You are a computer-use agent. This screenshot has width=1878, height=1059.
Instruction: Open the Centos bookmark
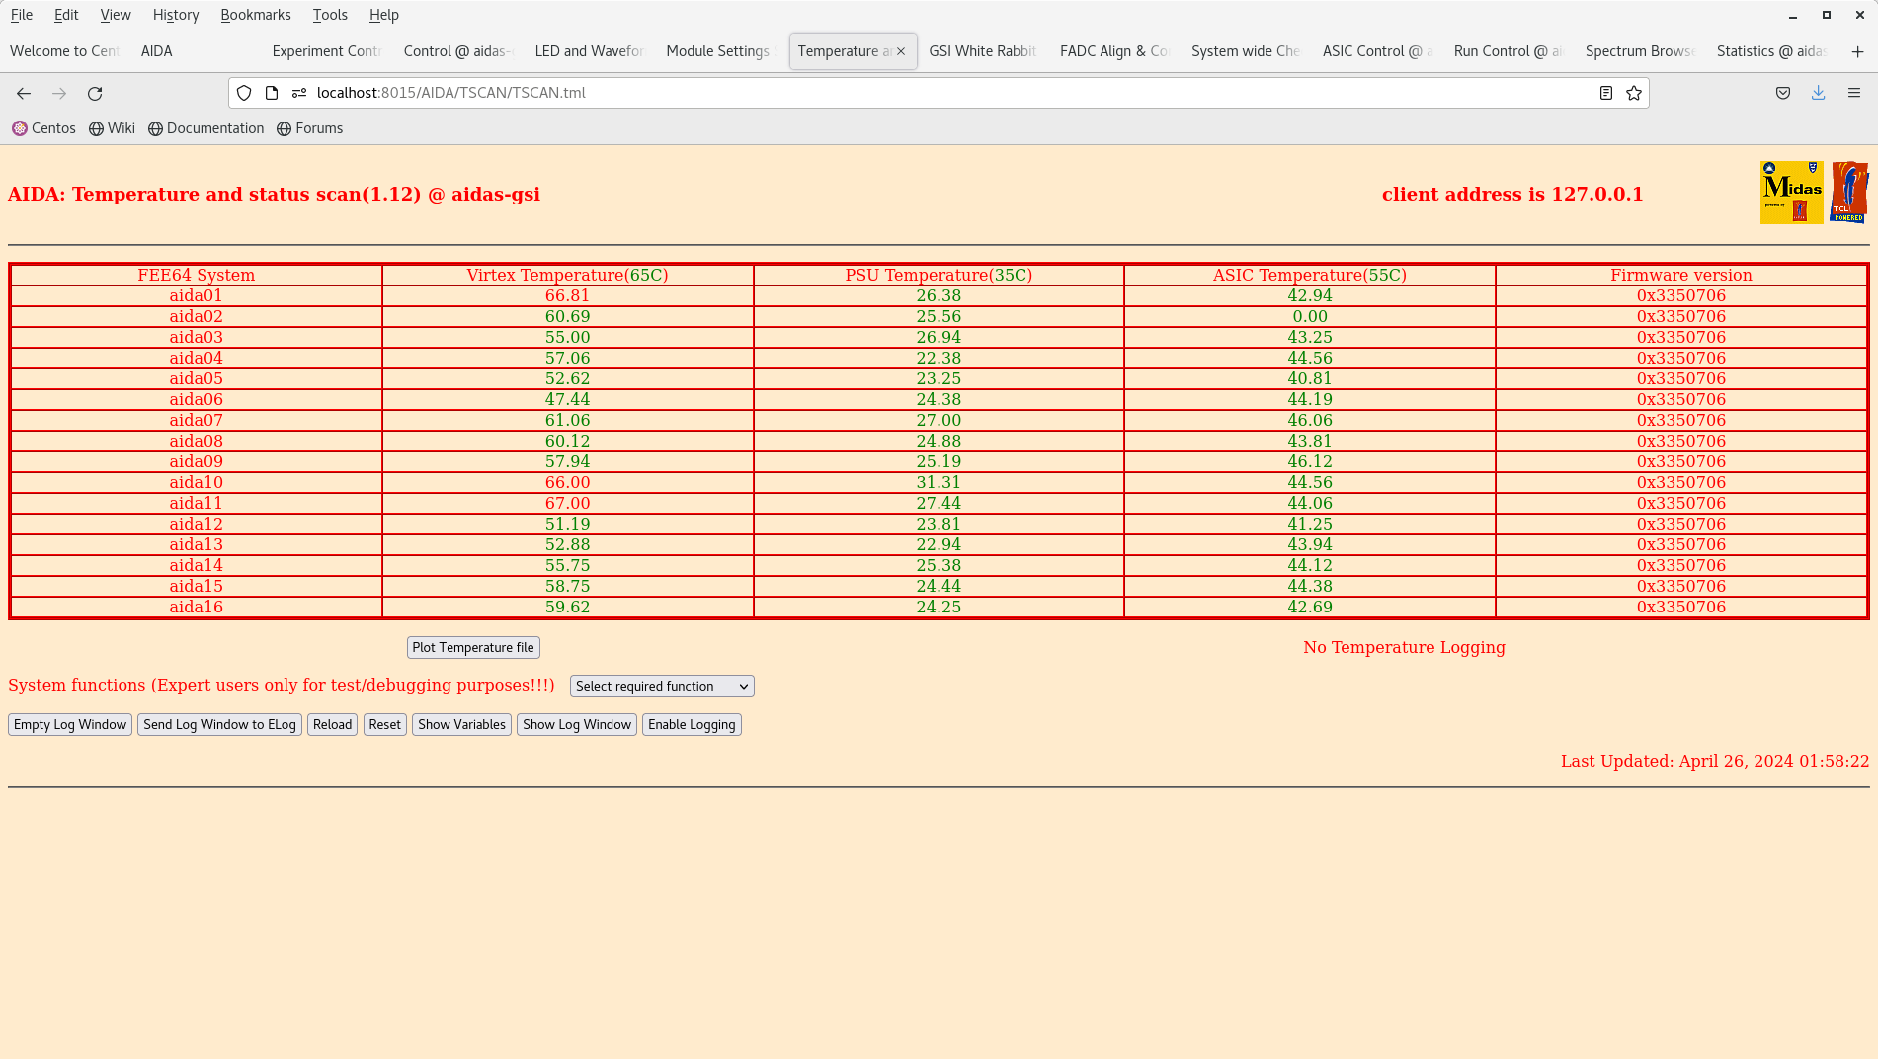[x=43, y=128]
